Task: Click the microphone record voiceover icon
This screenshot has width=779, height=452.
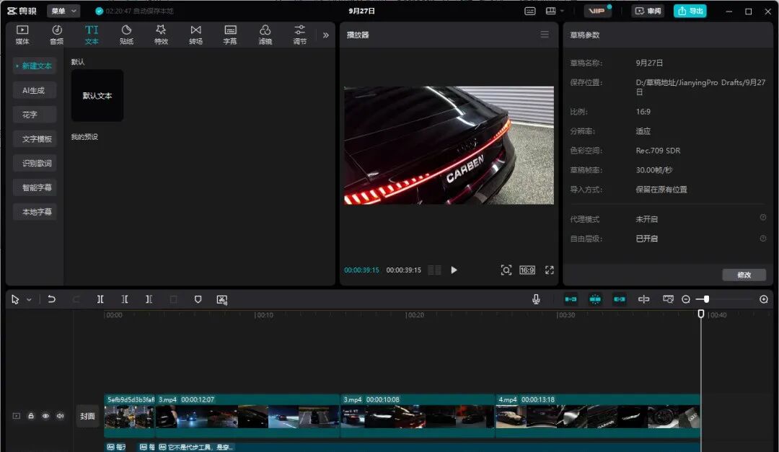Action: 536,299
